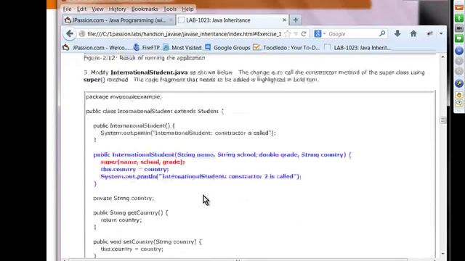Image resolution: width=465 pixels, height=261 pixels.
Task: Open the Tools menu
Action: pyautogui.click(x=169, y=9)
